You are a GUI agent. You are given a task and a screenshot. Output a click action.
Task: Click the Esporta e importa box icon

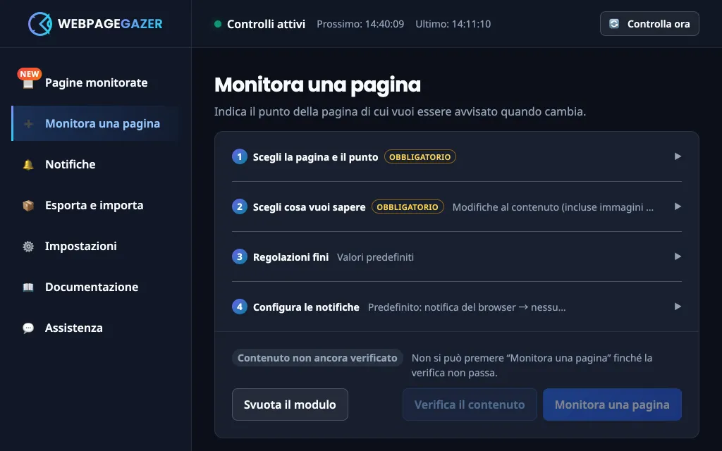click(28, 206)
